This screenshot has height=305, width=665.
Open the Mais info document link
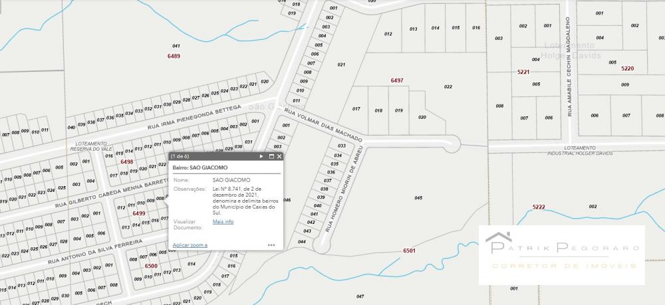[223, 221]
